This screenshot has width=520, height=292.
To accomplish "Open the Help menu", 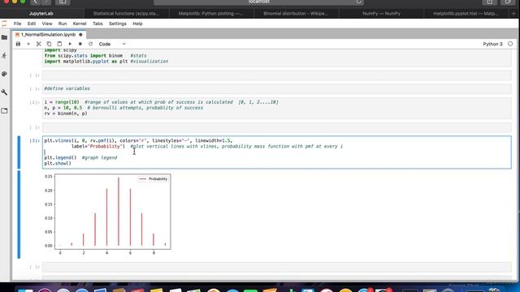I will [137, 24].
